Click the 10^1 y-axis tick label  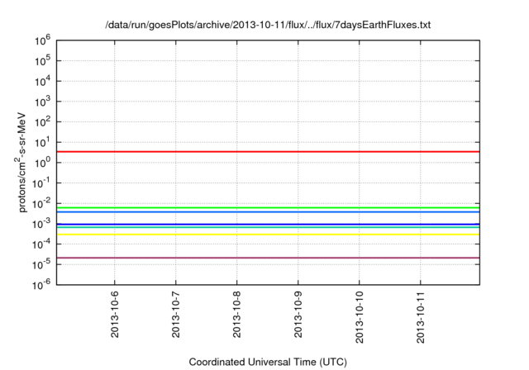pyautogui.click(x=42, y=142)
